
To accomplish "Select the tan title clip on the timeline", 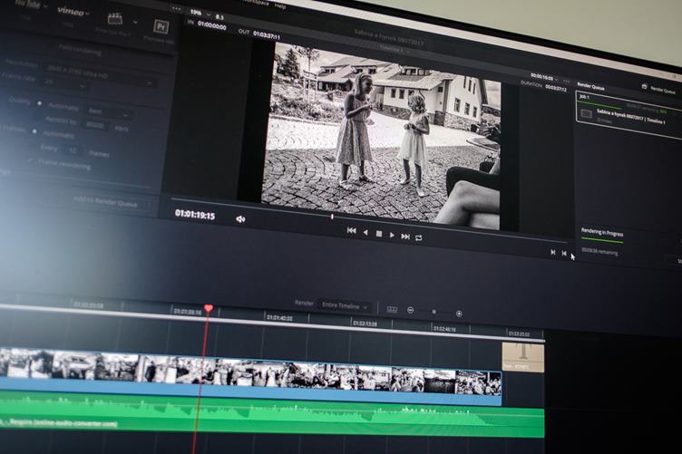I will [x=523, y=357].
